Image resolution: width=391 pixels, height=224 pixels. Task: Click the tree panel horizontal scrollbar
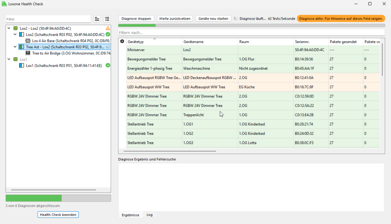(53, 190)
